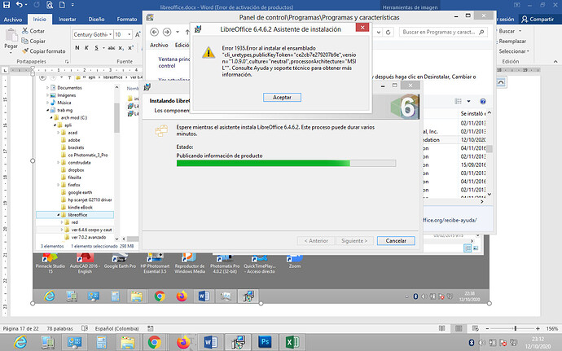Open the undo history dropdown arrow
The width and height of the screenshot is (562, 351).
(26, 5)
